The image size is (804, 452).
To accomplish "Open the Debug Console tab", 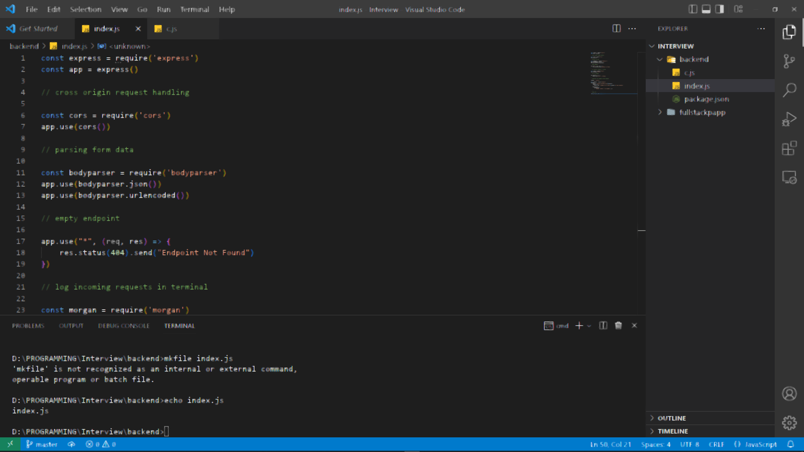I will point(124,326).
